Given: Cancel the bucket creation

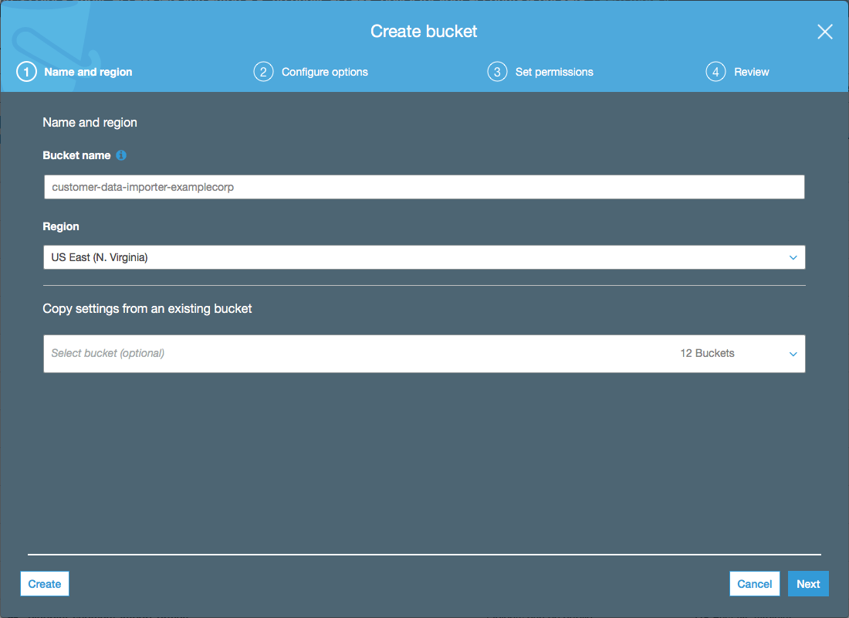Looking at the screenshot, I should (754, 583).
